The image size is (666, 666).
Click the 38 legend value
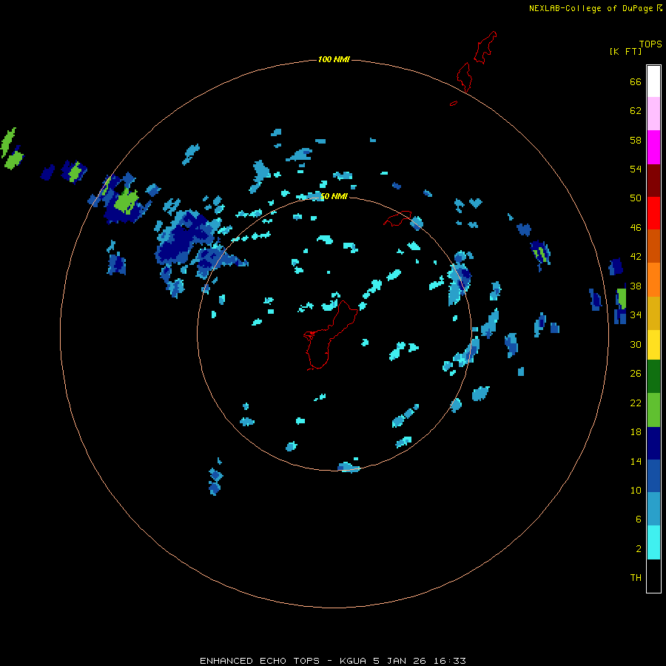click(x=636, y=286)
